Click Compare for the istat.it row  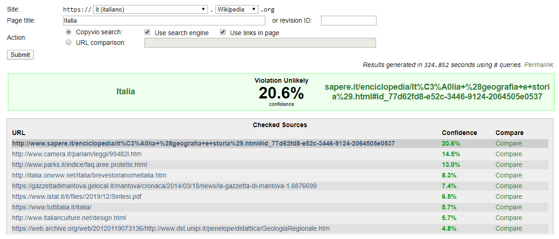(509, 196)
